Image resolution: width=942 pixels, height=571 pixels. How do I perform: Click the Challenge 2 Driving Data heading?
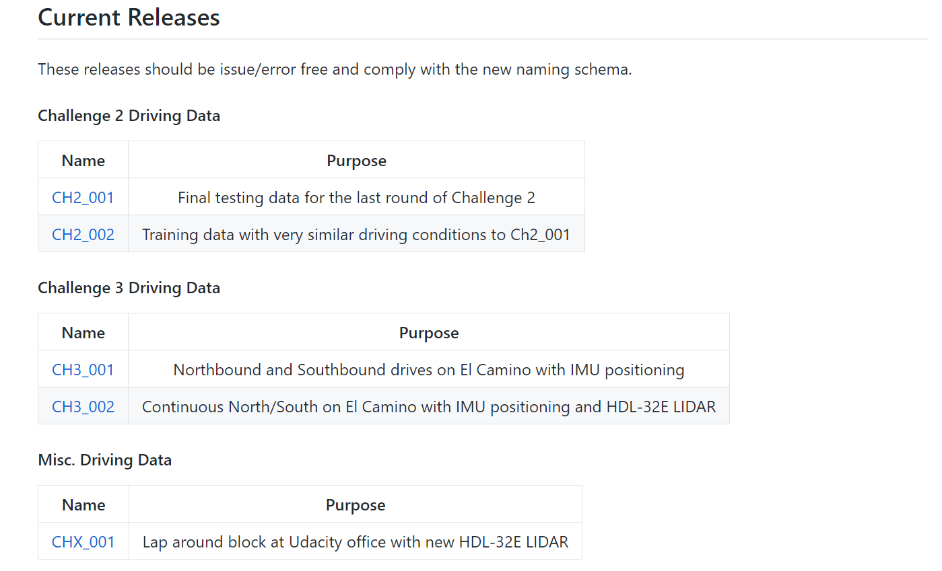click(128, 116)
